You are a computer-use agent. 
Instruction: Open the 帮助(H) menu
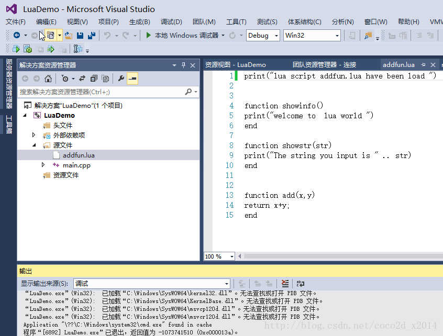point(408,22)
